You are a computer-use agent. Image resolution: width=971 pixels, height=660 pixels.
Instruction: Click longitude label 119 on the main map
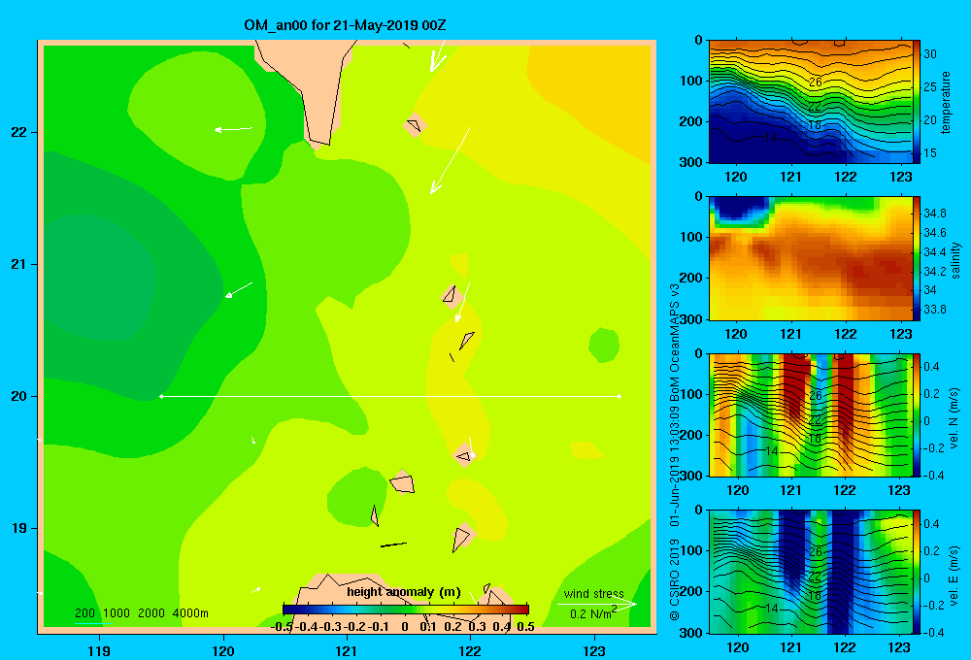100,650
